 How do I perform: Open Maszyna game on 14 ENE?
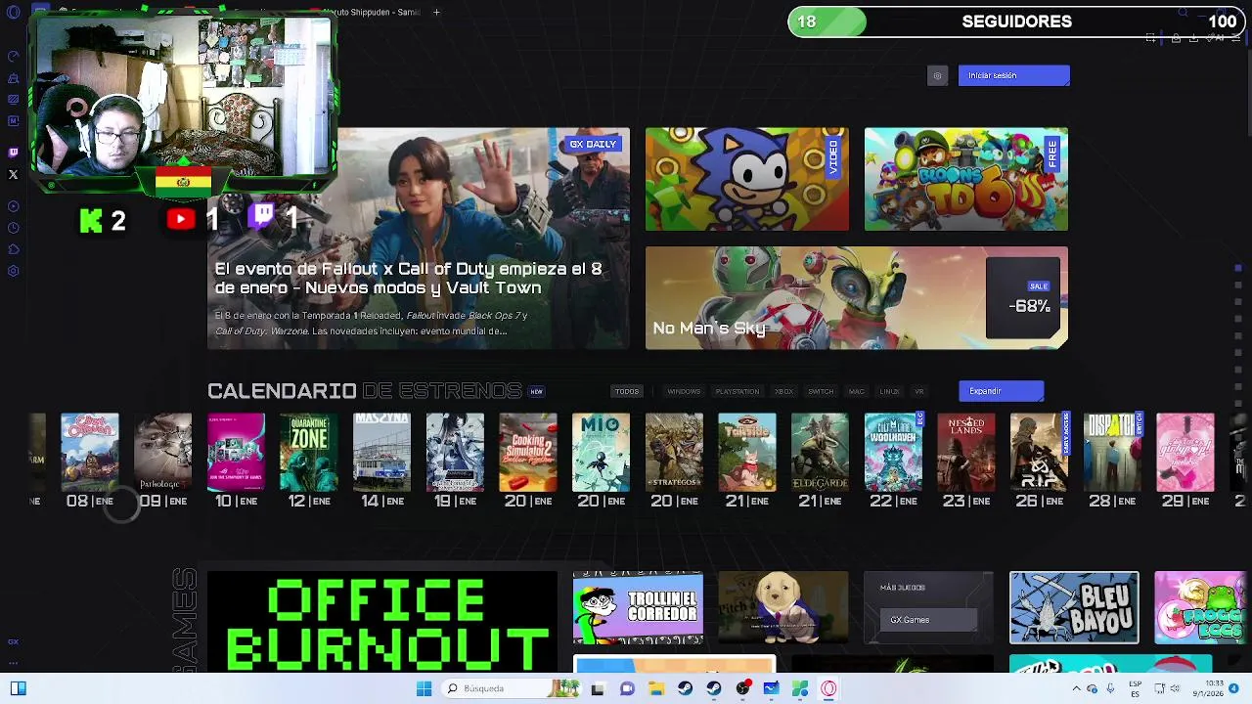(x=381, y=453)
